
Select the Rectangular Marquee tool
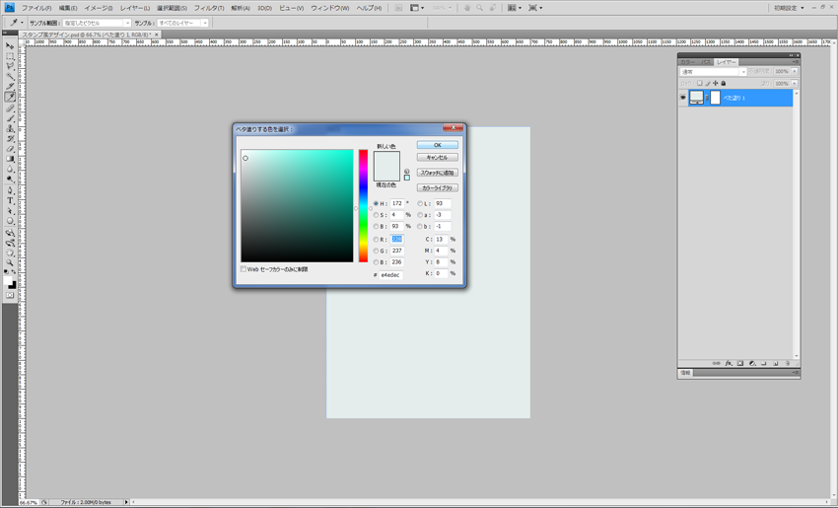tap(10, 56)
